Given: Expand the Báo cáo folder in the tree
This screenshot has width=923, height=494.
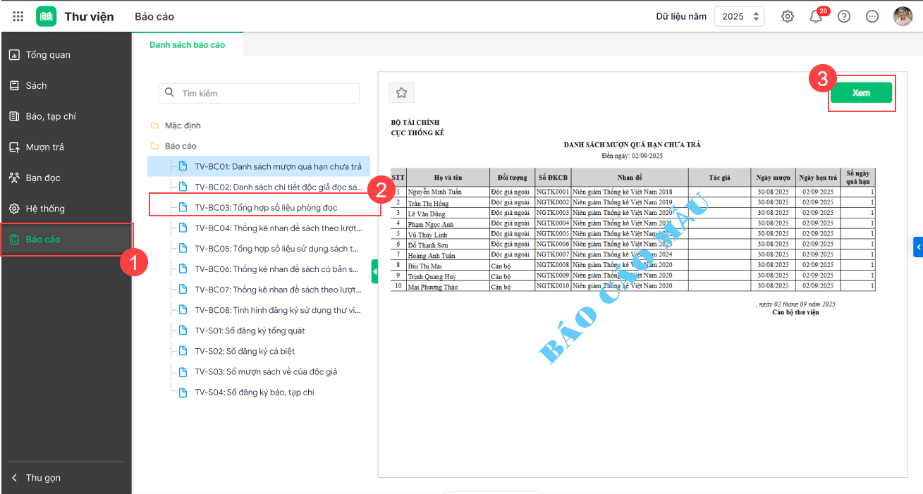Looking at the screenshot, I should [x=181, y=146].
